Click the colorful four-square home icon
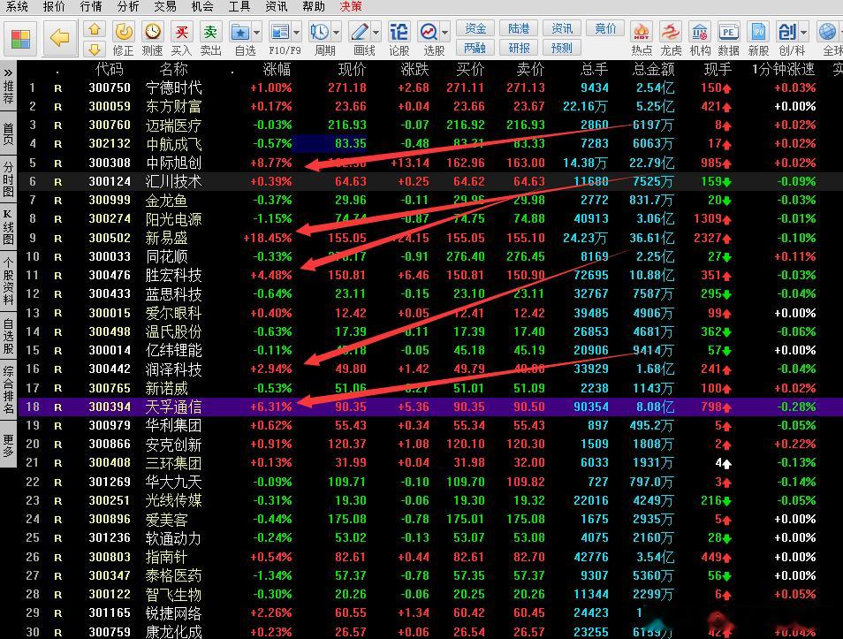 click(20, 39)
